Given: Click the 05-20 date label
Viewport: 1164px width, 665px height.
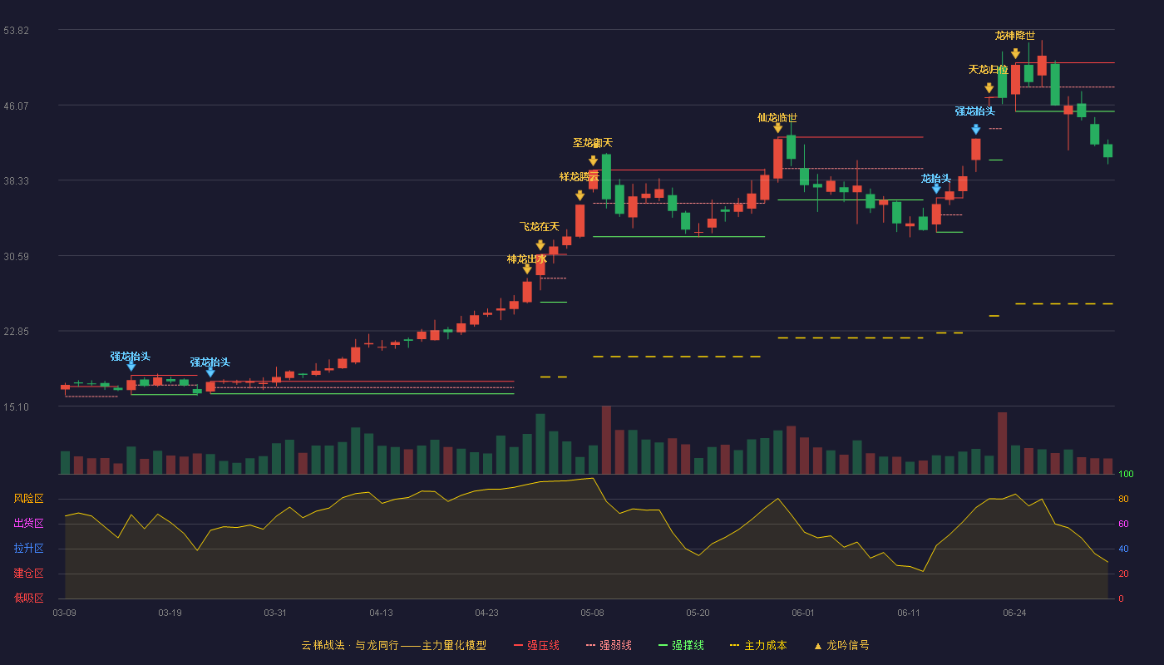Looking at the screenshot, I should tap(698, 613).
